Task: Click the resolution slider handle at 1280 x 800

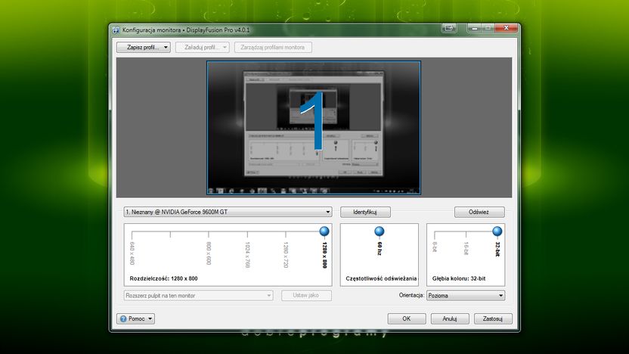Action: point(324,231)
